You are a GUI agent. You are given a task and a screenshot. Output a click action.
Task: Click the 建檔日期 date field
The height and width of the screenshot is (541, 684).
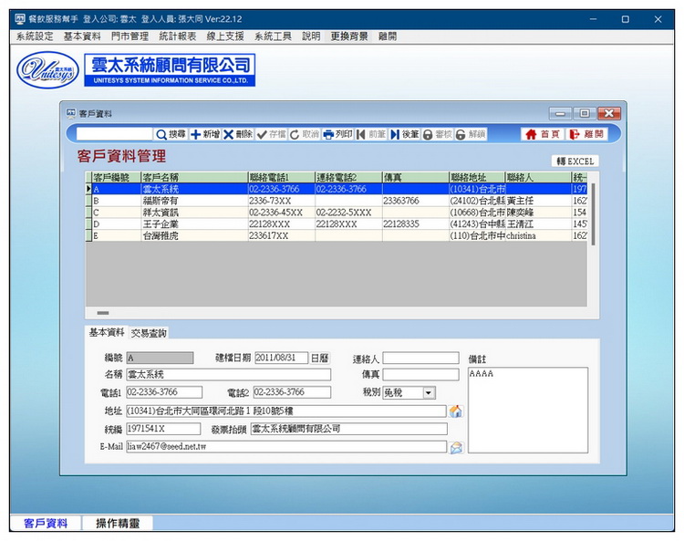[x=282, y=359]
